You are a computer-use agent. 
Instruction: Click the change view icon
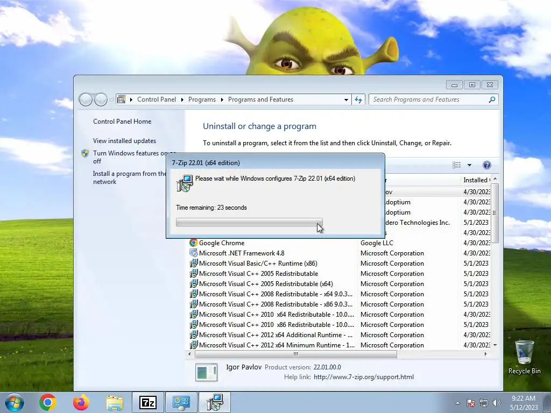click(456, 165)
